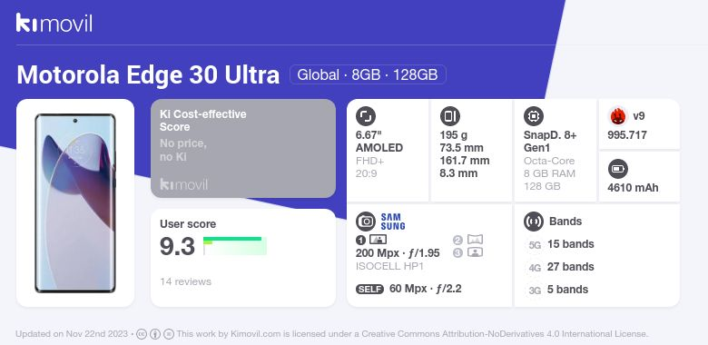The height and width of the screenshot is (345, 708).
Task: Click the Kimovil logo at top left
Action: [x=54, y=23]
